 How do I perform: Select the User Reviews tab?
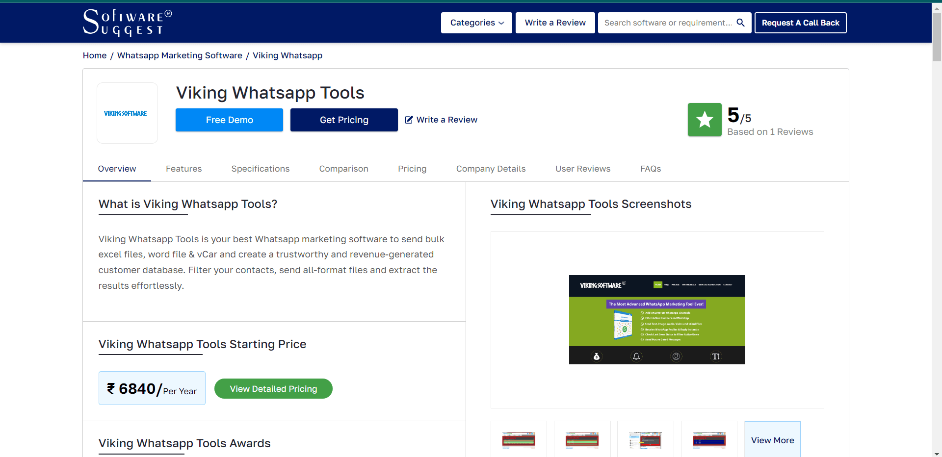[x=582, y=169]
